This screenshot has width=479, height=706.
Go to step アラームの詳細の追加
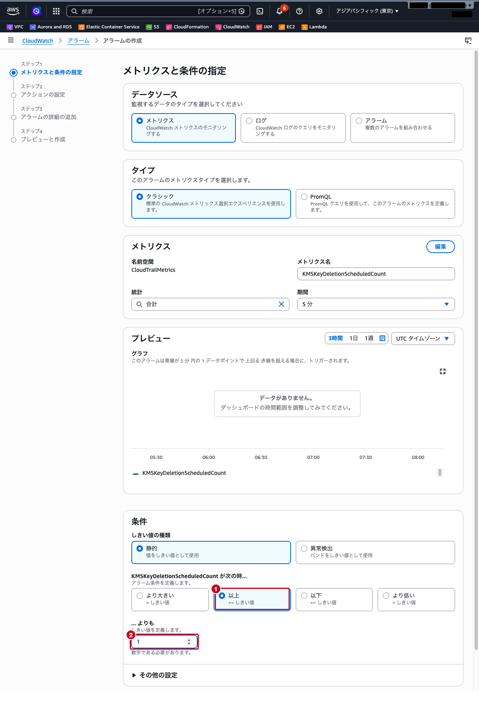48,117
